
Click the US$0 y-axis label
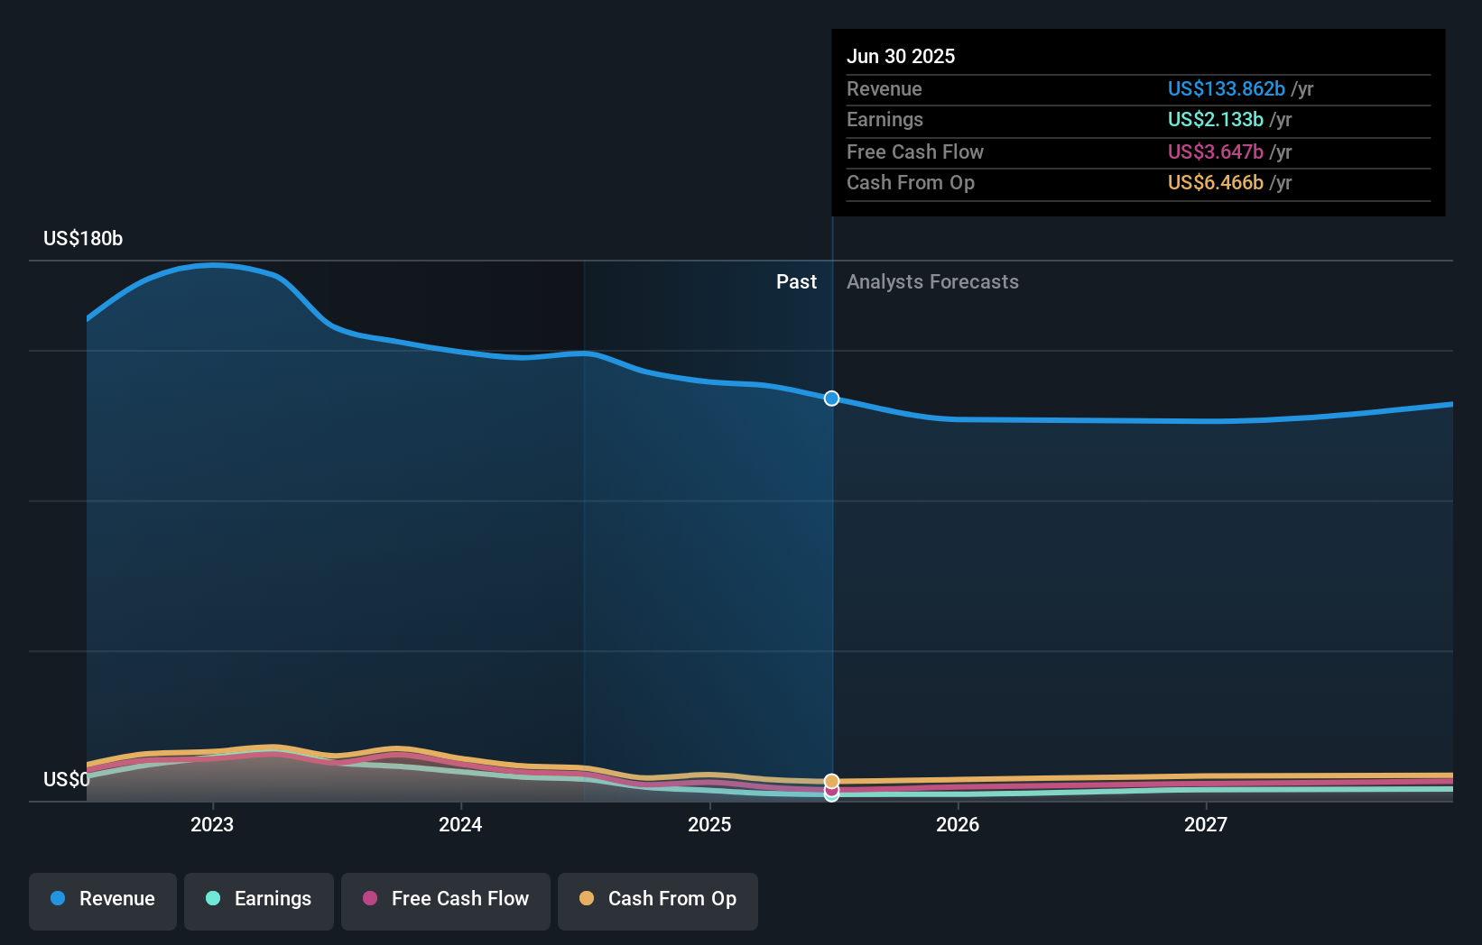[x=67, y=779]
